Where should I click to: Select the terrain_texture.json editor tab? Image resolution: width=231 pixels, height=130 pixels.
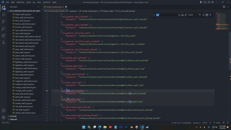pos(55,7)
